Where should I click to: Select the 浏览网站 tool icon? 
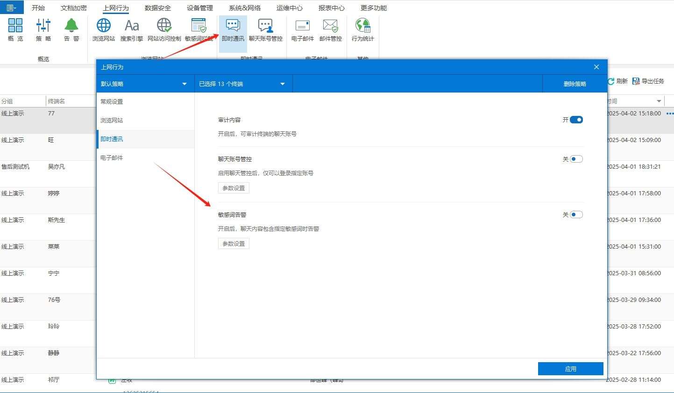[103, 29]
